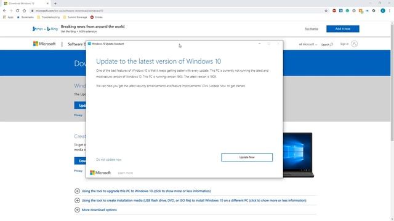Select the Download Windows 10 tab
Image resolution: width=394 pixels, height=221 pixels.
coord(26,4)
